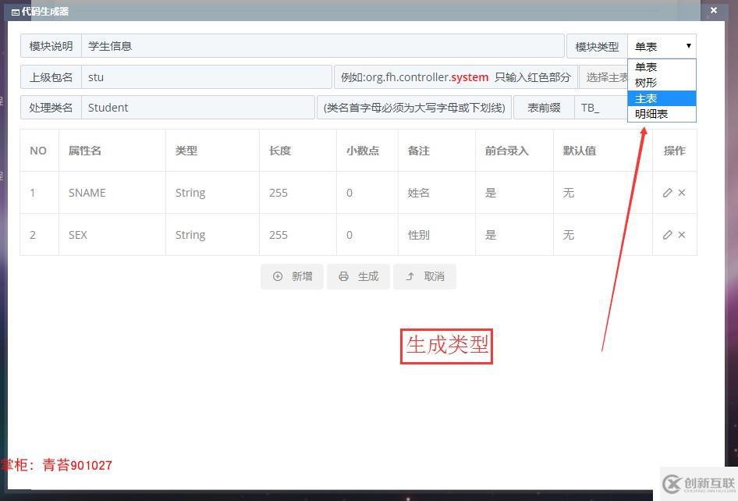This screenshot has height=501, width=738.
Task: Click the 生成 button
Action: [358, 276]
